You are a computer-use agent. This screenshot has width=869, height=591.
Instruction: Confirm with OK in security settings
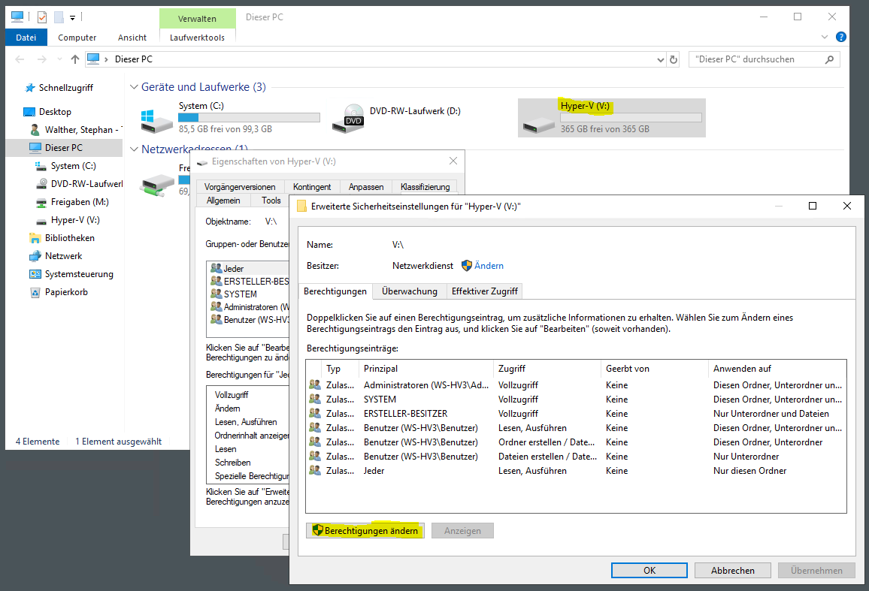(649, 571)
